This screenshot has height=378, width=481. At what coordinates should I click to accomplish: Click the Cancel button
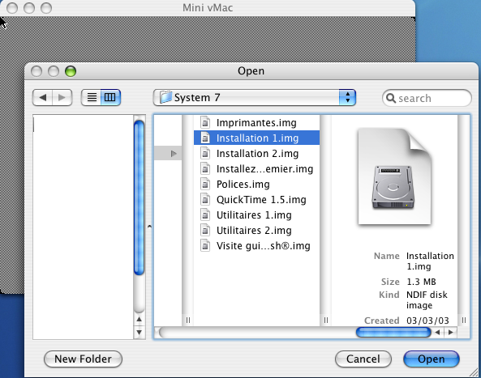363,359
